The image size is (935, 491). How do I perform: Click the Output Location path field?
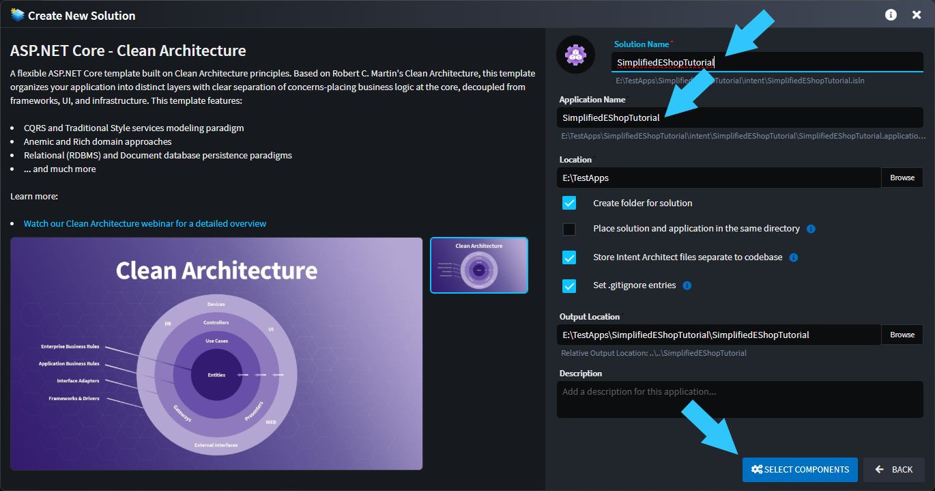click(x=719, y=335)
